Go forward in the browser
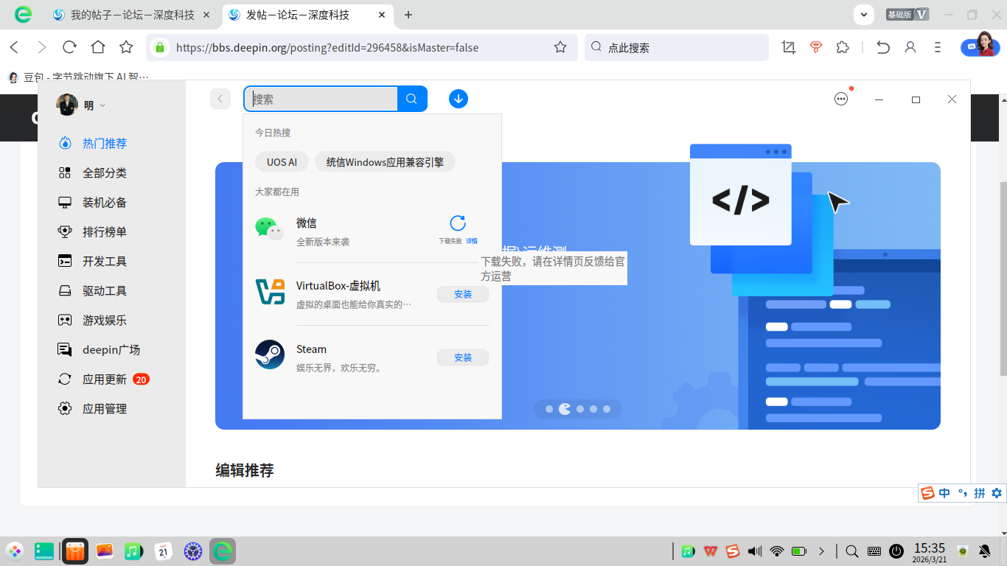Screen dimensions: 1007x566 (42, 47)
